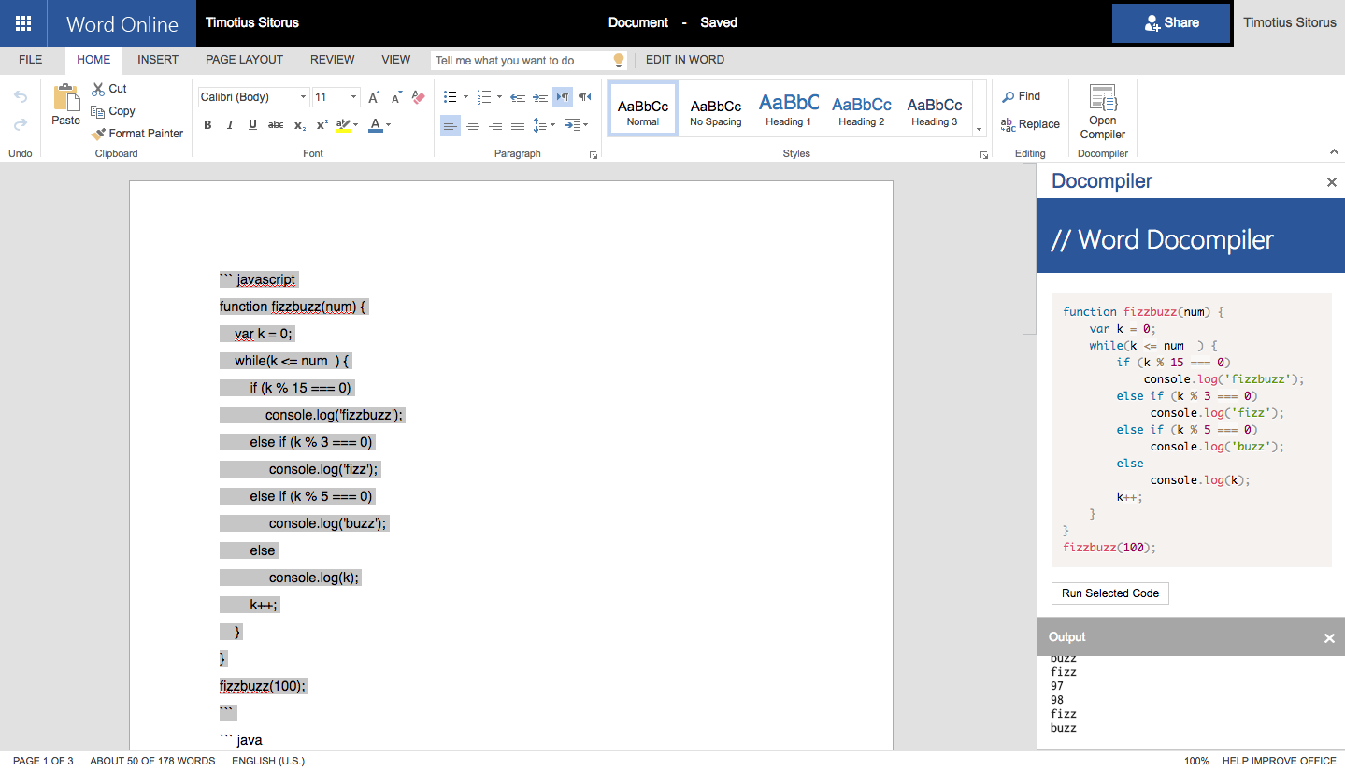The width and height of the screenshot is (1345, 771).
Task: Justify the paragraph text
Action: [518, 125]
